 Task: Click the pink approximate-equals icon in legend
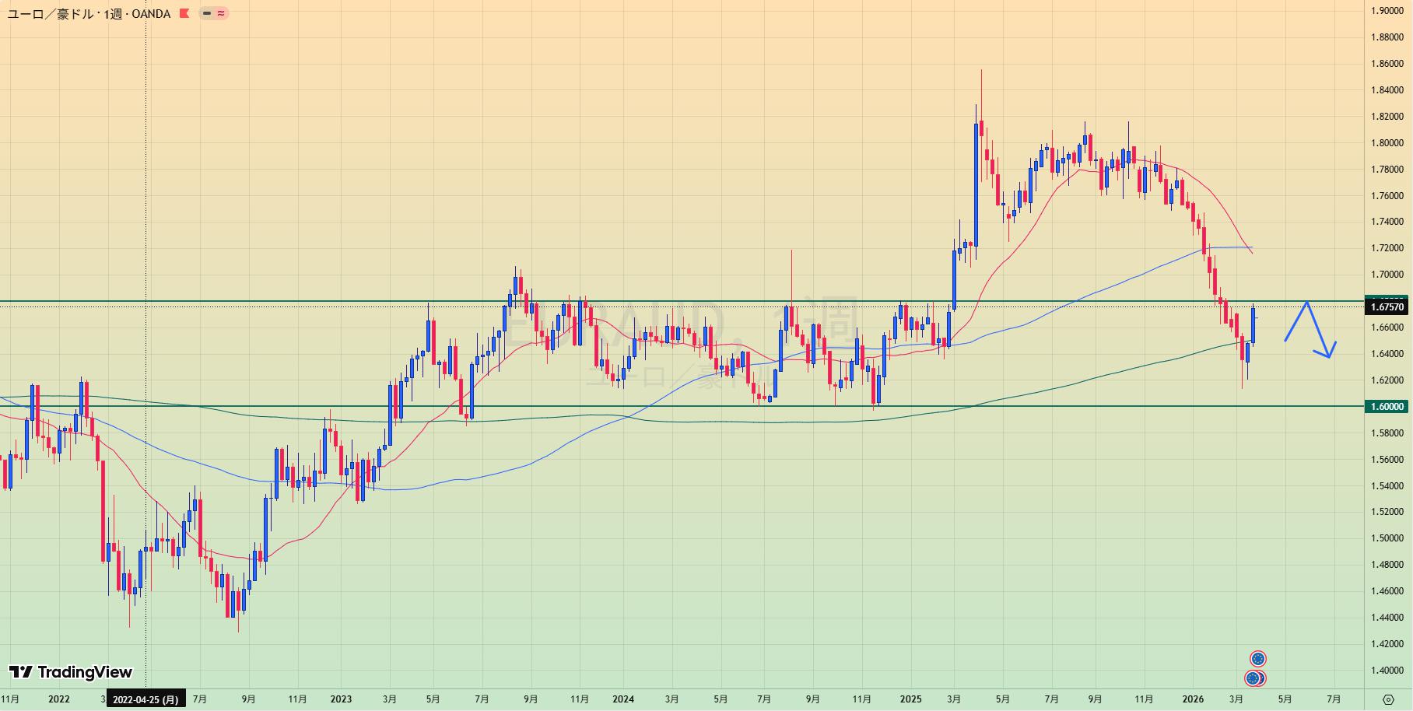[221, 13]
